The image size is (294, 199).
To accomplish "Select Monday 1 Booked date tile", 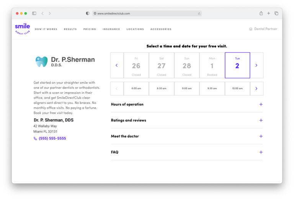I will pyautogui.click(x=212, y=65).
